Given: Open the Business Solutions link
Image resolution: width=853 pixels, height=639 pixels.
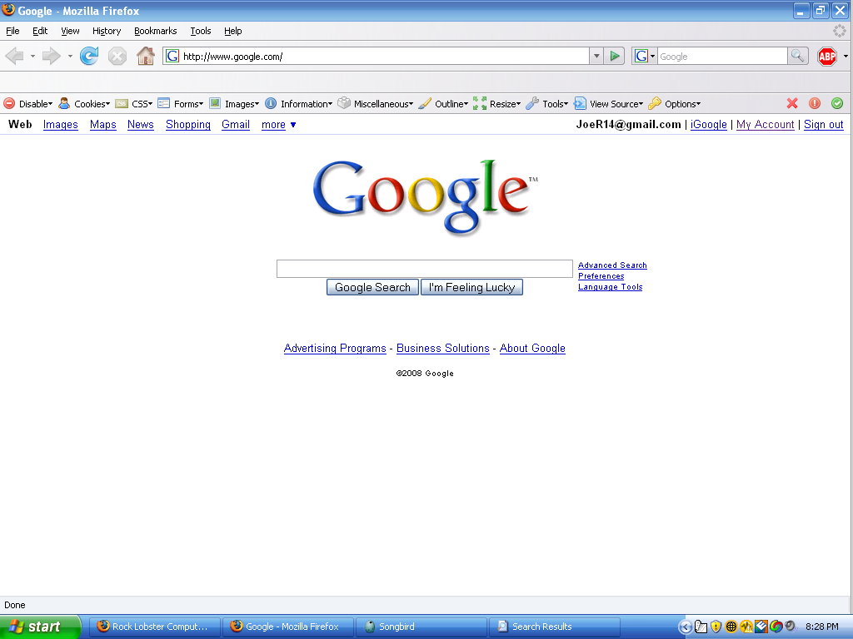Looking at the screenshot, I should (443, 349).
